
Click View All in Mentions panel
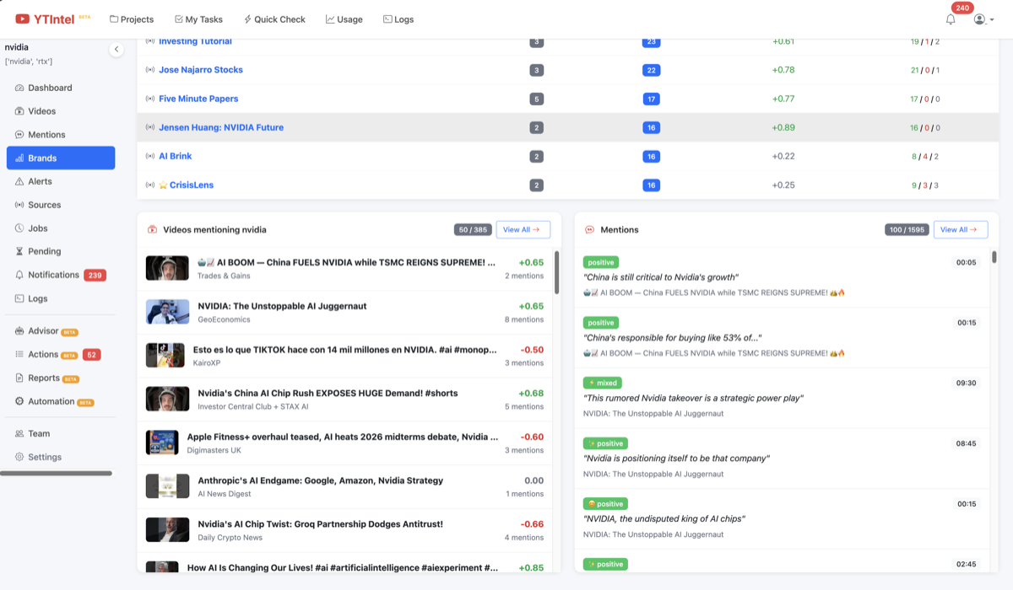(x=960, y=229)
